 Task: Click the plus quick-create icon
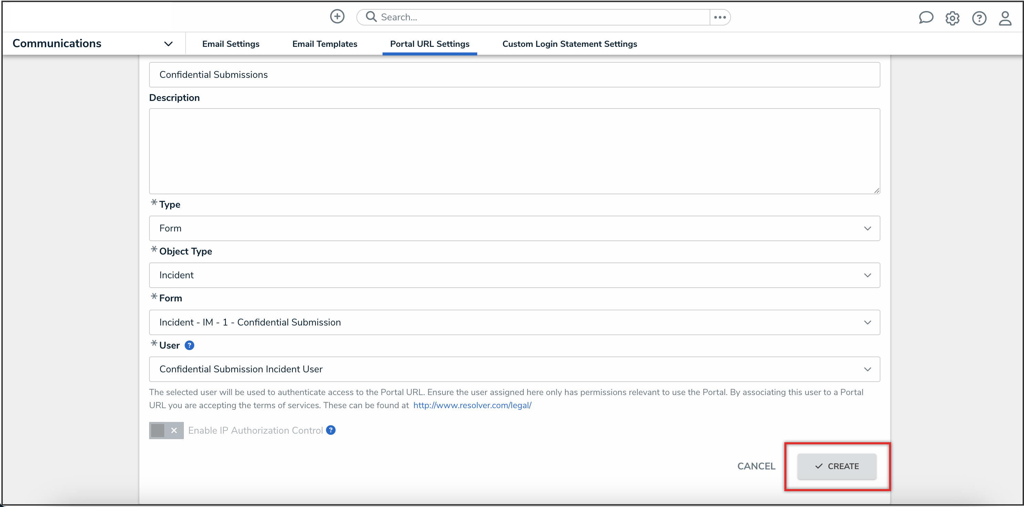point(337,17)
